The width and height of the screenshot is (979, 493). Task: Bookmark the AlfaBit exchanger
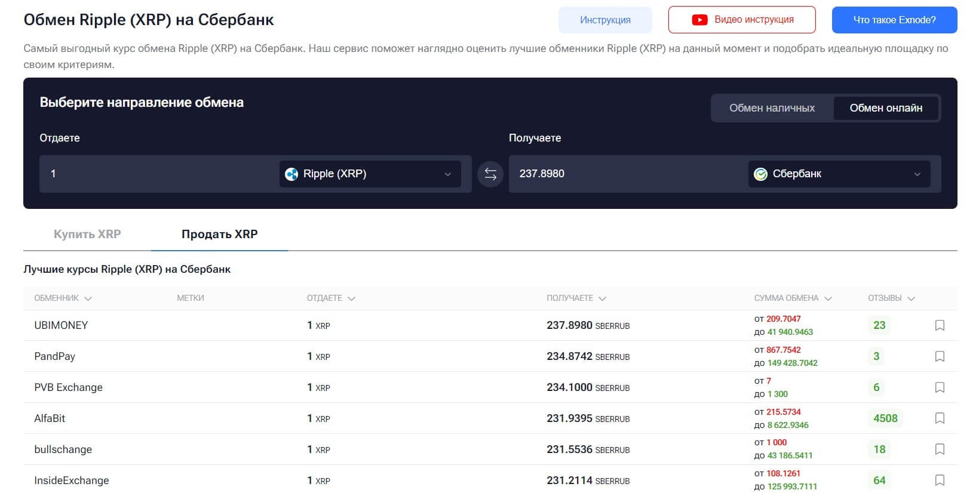tap(939, 418)
